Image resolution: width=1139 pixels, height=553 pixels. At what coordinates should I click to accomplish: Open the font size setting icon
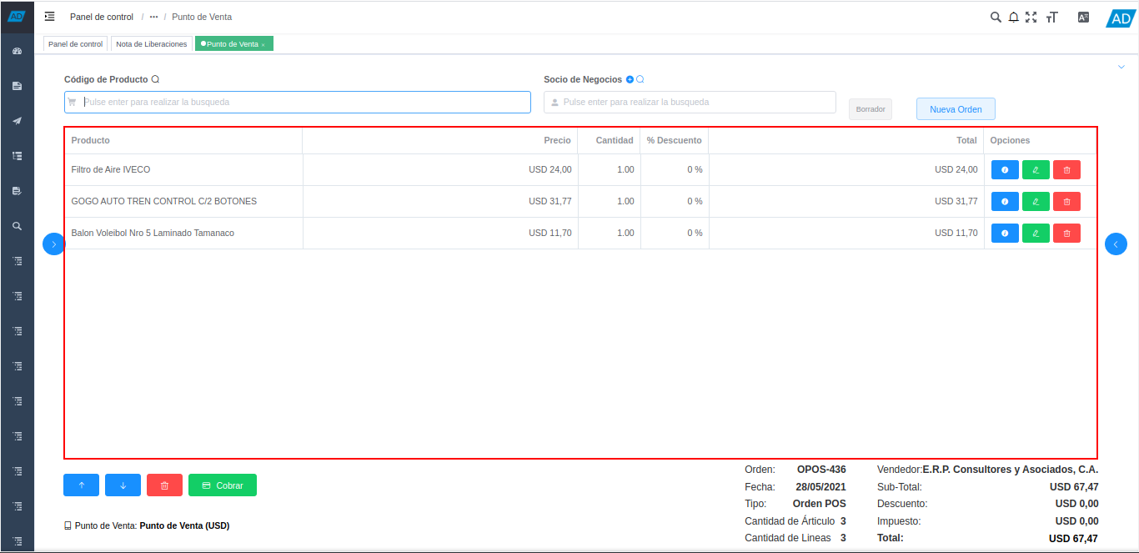click(x=1051, y=17)
